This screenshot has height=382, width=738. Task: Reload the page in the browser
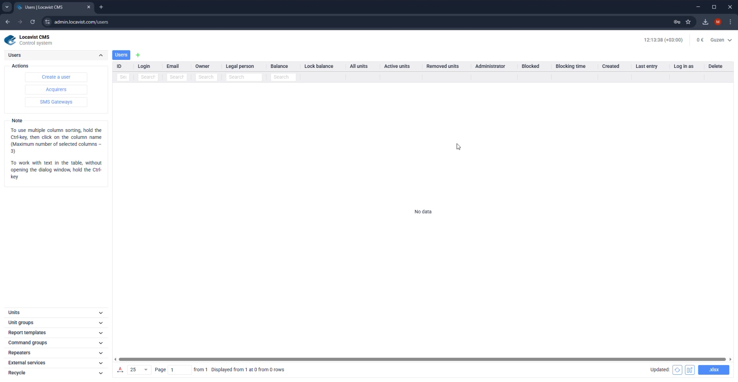(x=33, y=22)
